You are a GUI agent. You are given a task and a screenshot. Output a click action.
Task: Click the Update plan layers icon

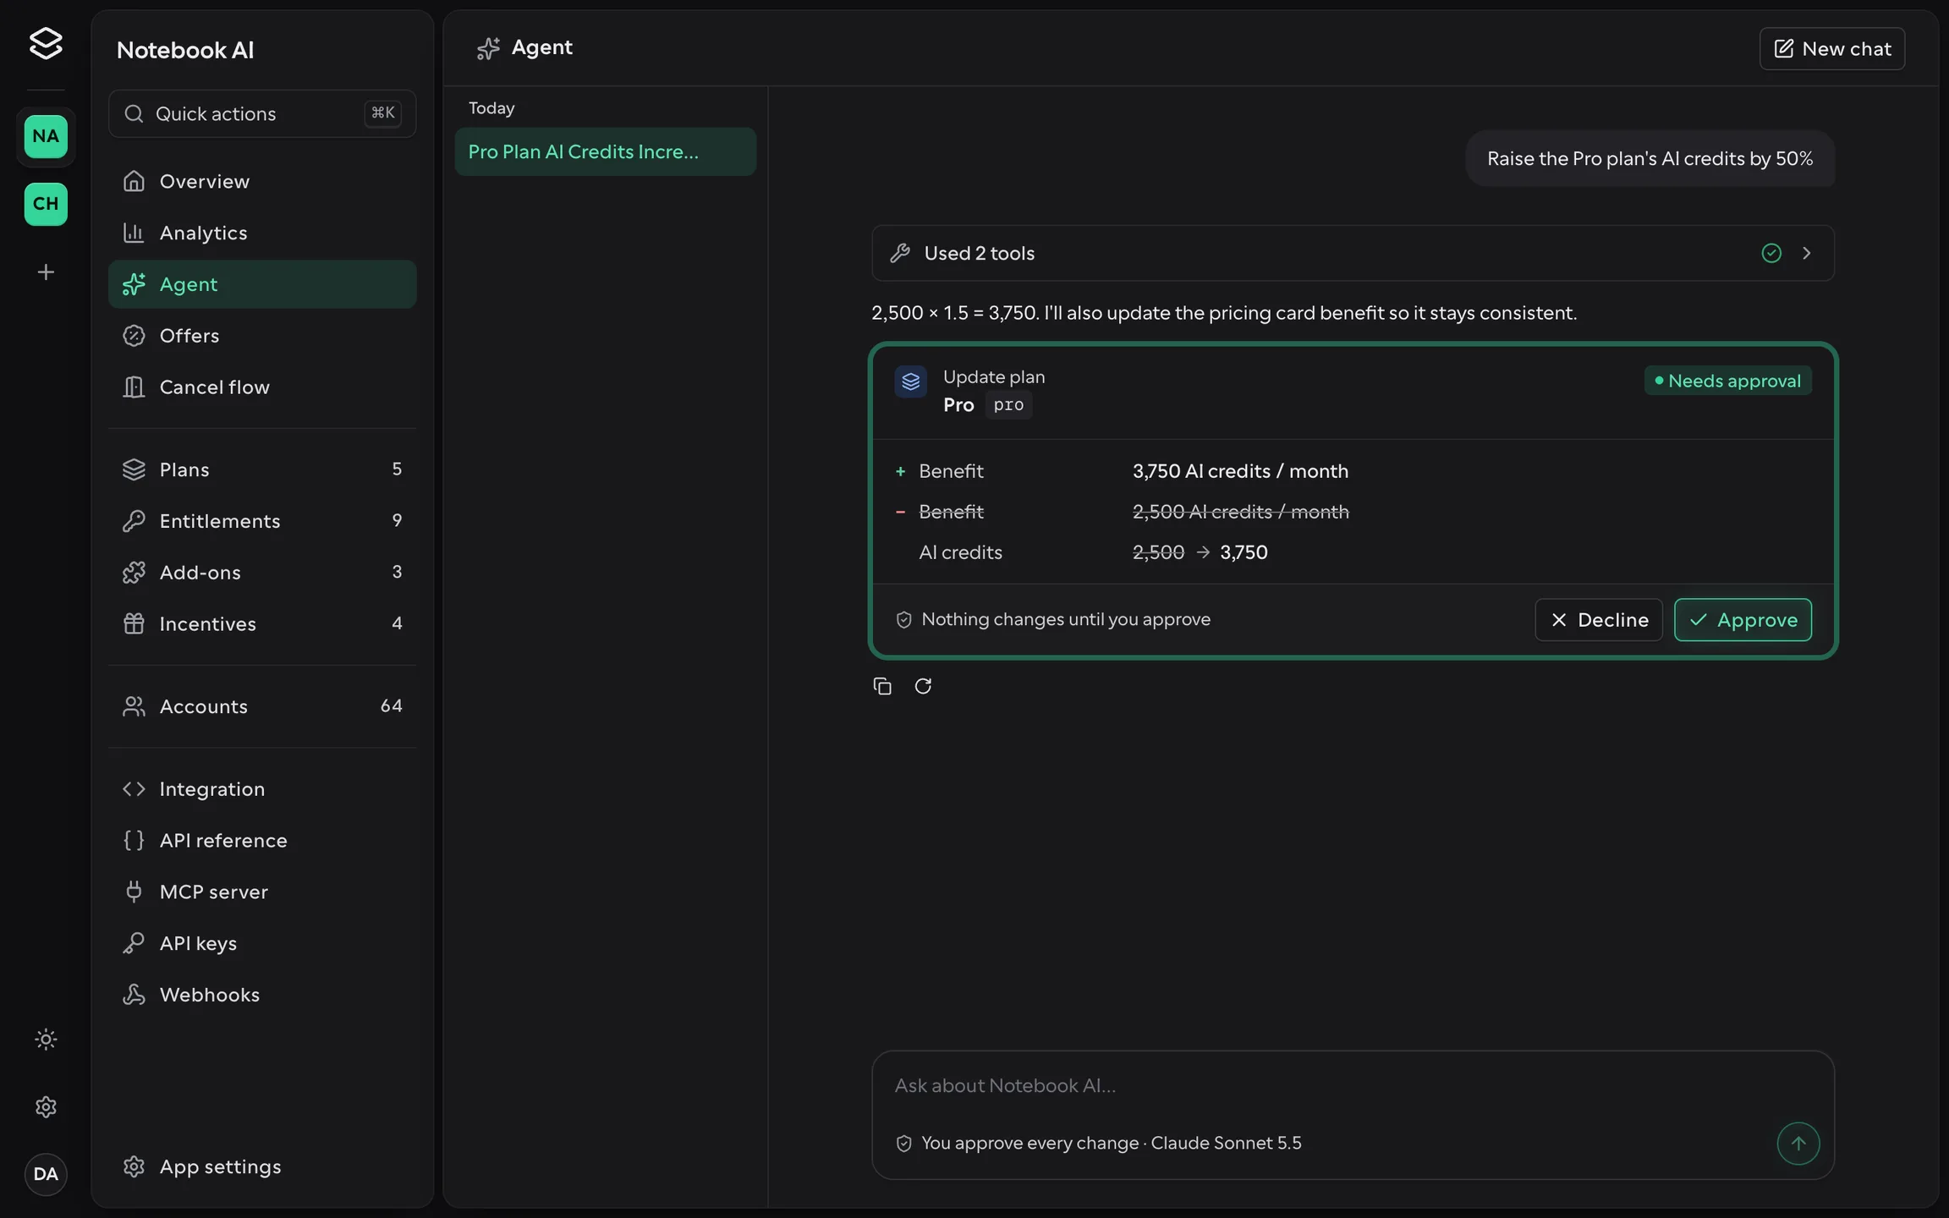(x=910, y=381)
